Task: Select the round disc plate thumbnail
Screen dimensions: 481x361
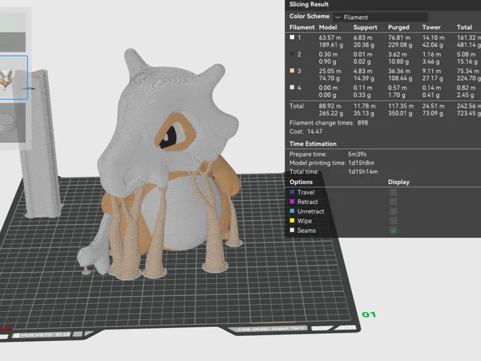Action: click(x=12, y=123)
